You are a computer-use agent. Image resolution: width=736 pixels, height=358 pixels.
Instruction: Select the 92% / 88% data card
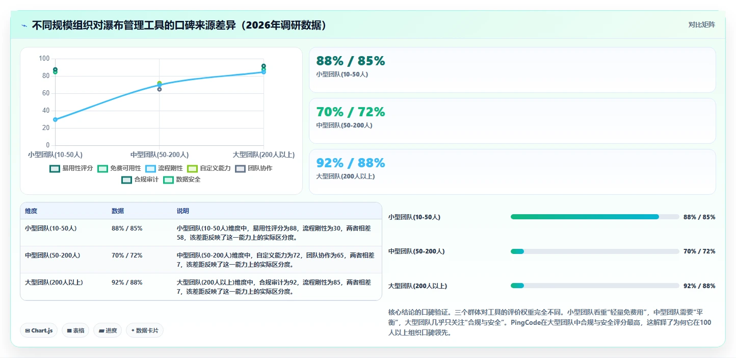pyautogui.click(x=512, y=172)
